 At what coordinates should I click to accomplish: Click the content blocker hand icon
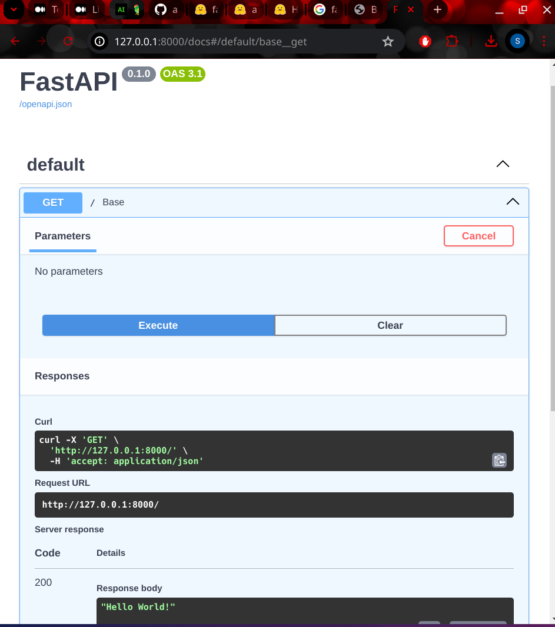tap(425, 41)
